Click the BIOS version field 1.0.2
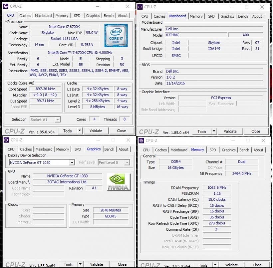273x268 pixels. [x=214, y=77]
